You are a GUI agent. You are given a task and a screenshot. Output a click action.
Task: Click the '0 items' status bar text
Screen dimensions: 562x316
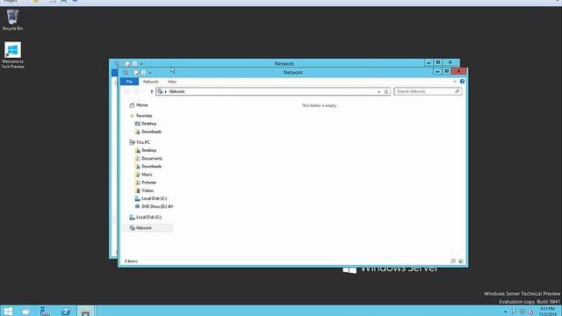(131, 262)
